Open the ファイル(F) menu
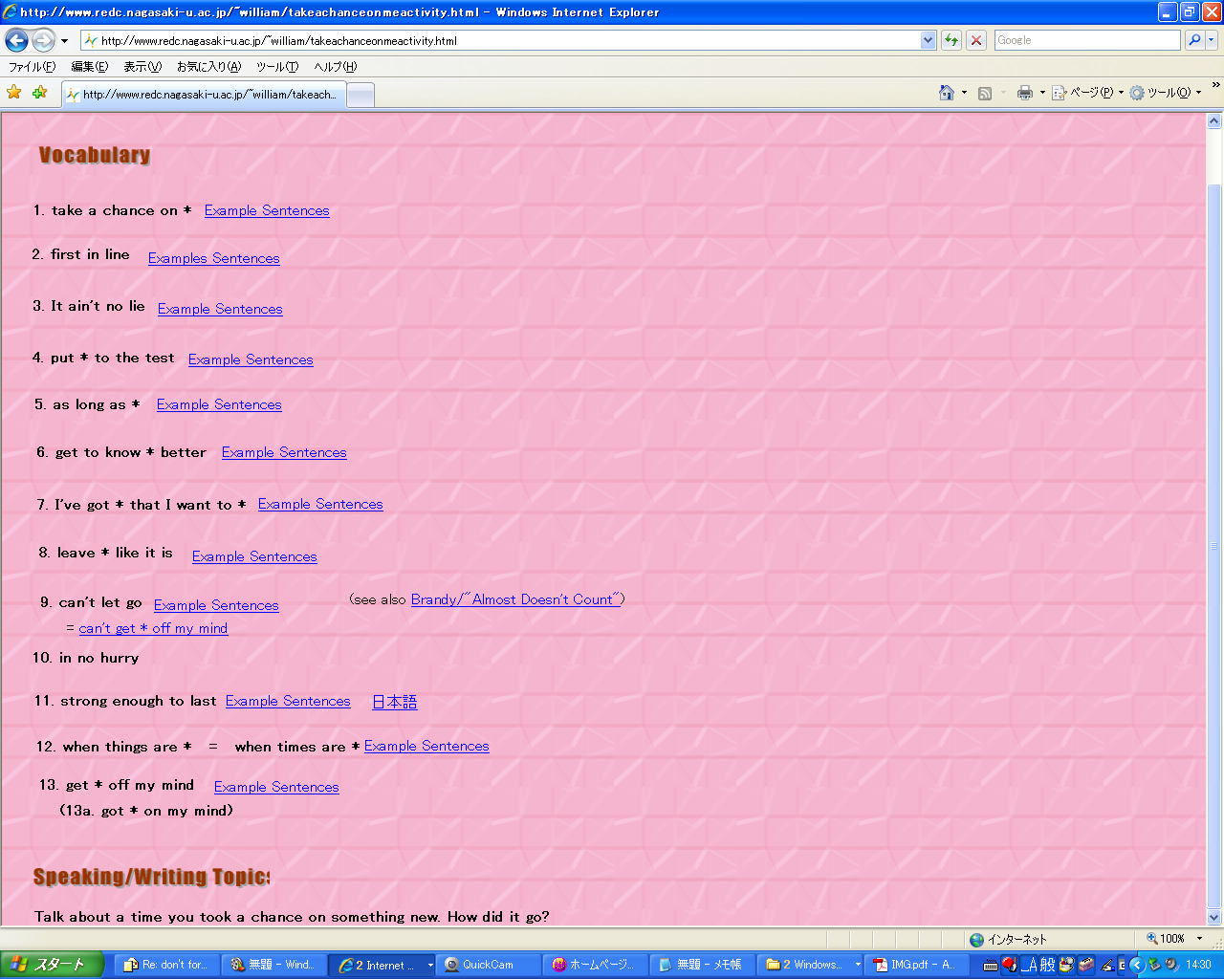Screen dimensions: 1224x979 point(32,67)
